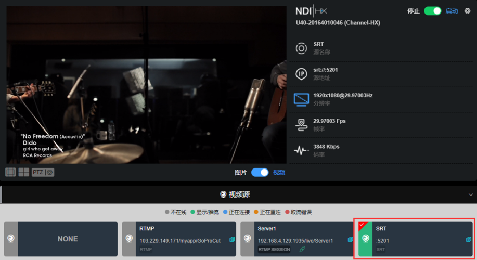Click the 启动 start label

(452, 11)
